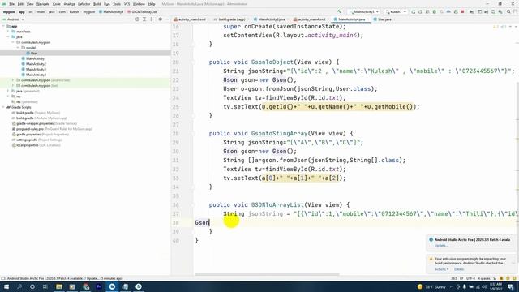This screenshot has height=292, width=519.
Task: Click the GsontoStingArray method name
Action: pyautogui.click(x=279, y=134)
